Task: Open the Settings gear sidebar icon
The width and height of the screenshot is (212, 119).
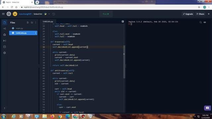Action: pos(4,53)
